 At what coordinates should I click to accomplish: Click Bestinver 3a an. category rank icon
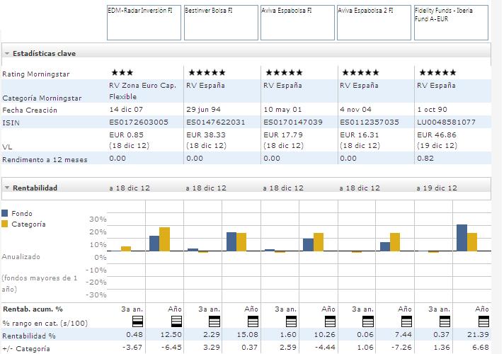tap(214, 321)
